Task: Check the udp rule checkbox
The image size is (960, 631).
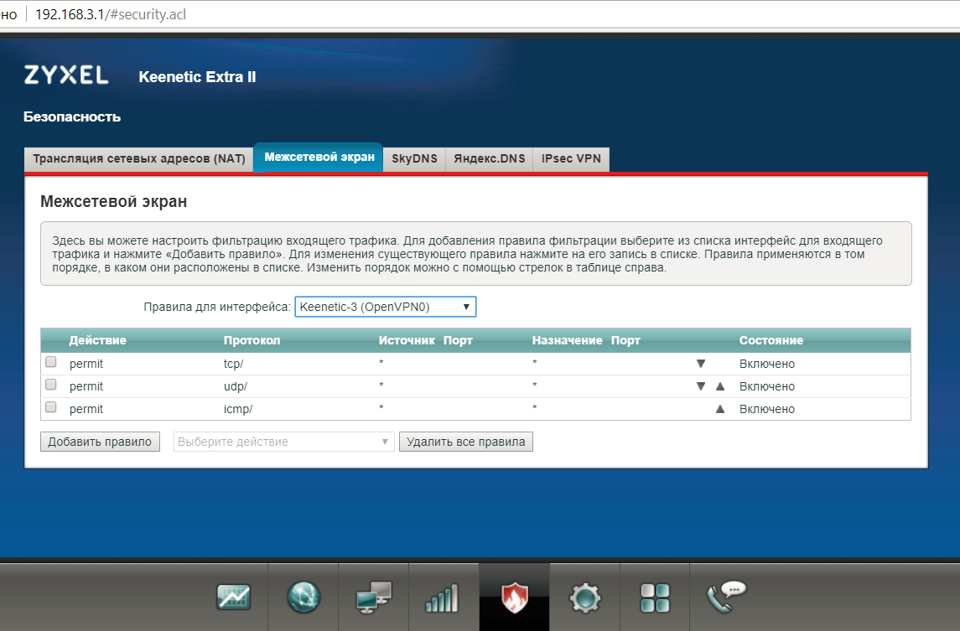Action: click(51, 385)
